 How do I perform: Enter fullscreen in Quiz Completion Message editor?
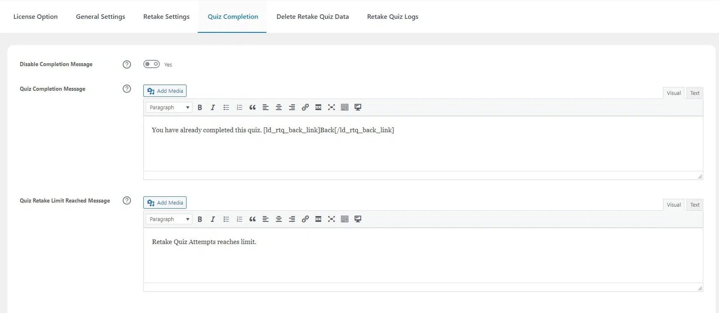[332, 107]
